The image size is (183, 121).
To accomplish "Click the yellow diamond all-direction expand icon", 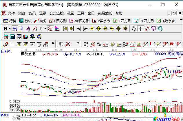I will 125,29.
